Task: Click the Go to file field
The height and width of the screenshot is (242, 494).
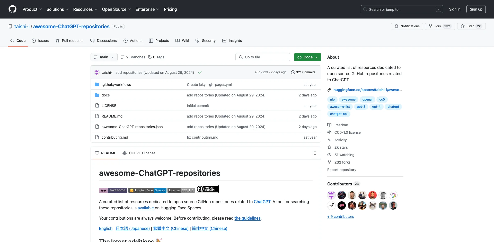Action: pos(263,57)
